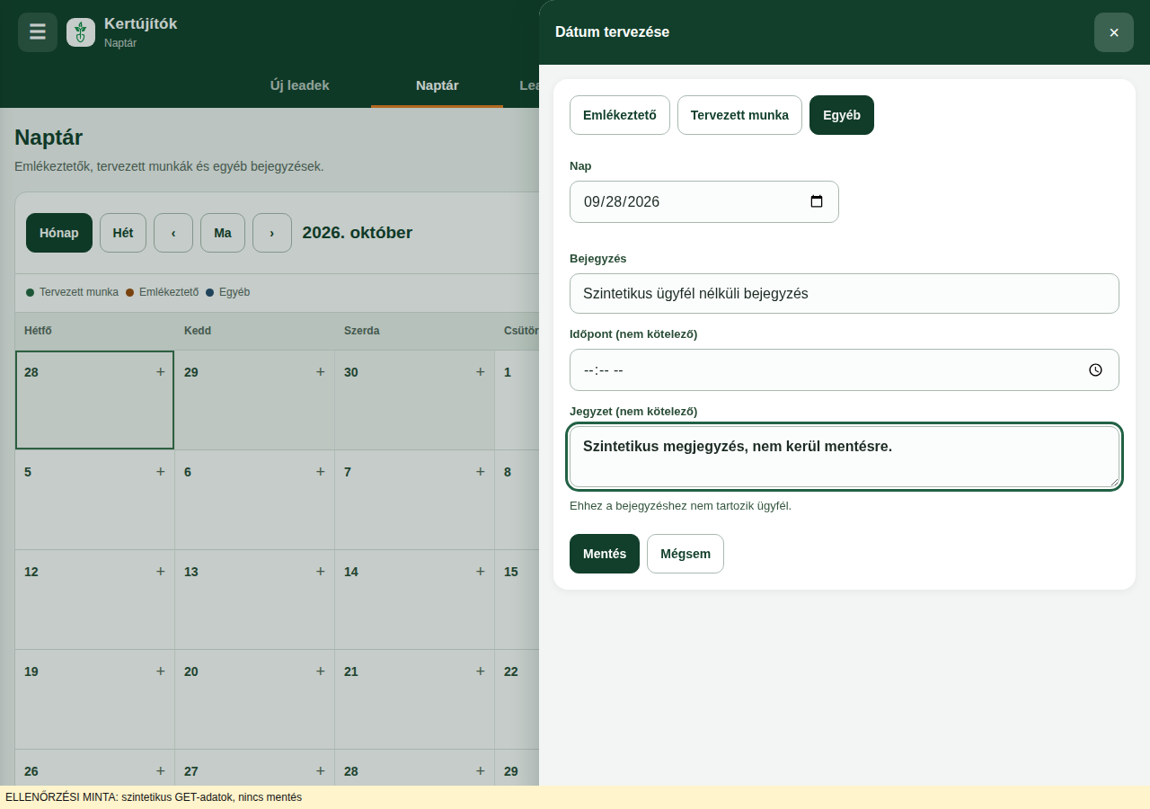
Task: Open the Új leadek tab
Action: pyautogui.click(x=300, y=85)
